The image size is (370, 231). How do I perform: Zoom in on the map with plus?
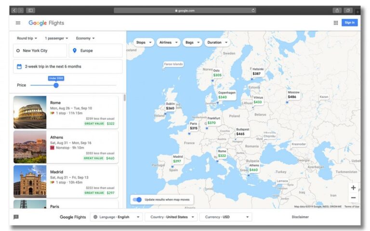tap(353, 188)
